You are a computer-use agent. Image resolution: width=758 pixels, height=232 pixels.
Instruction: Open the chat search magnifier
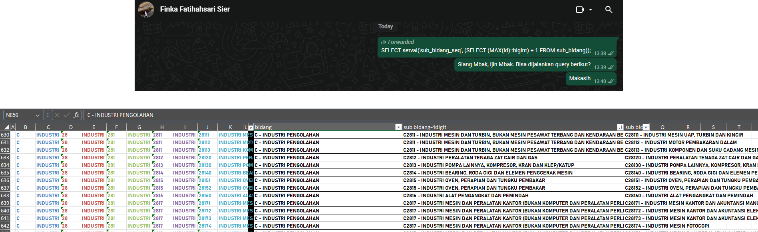[609, 10]
